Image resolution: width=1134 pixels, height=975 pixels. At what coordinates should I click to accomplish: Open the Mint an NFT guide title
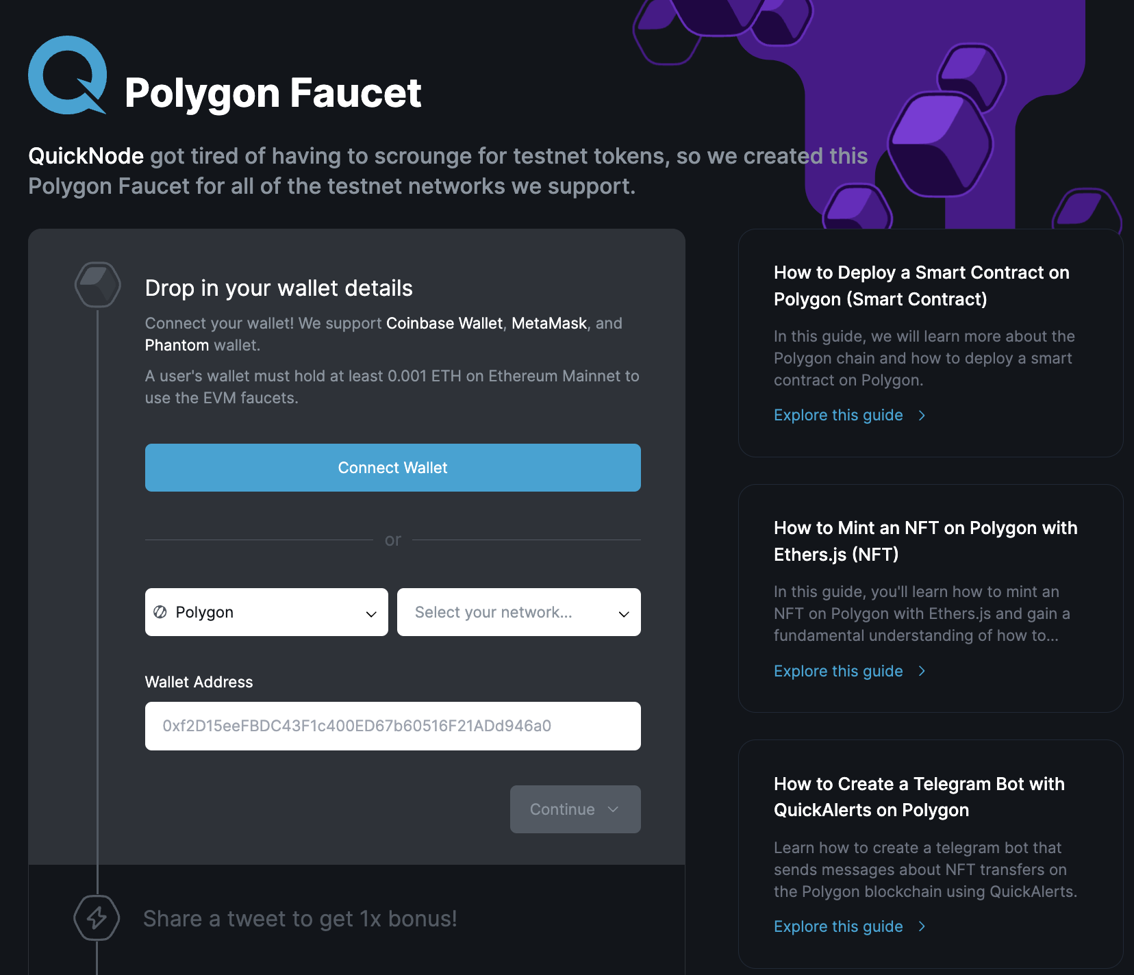(x=925, y=541)
